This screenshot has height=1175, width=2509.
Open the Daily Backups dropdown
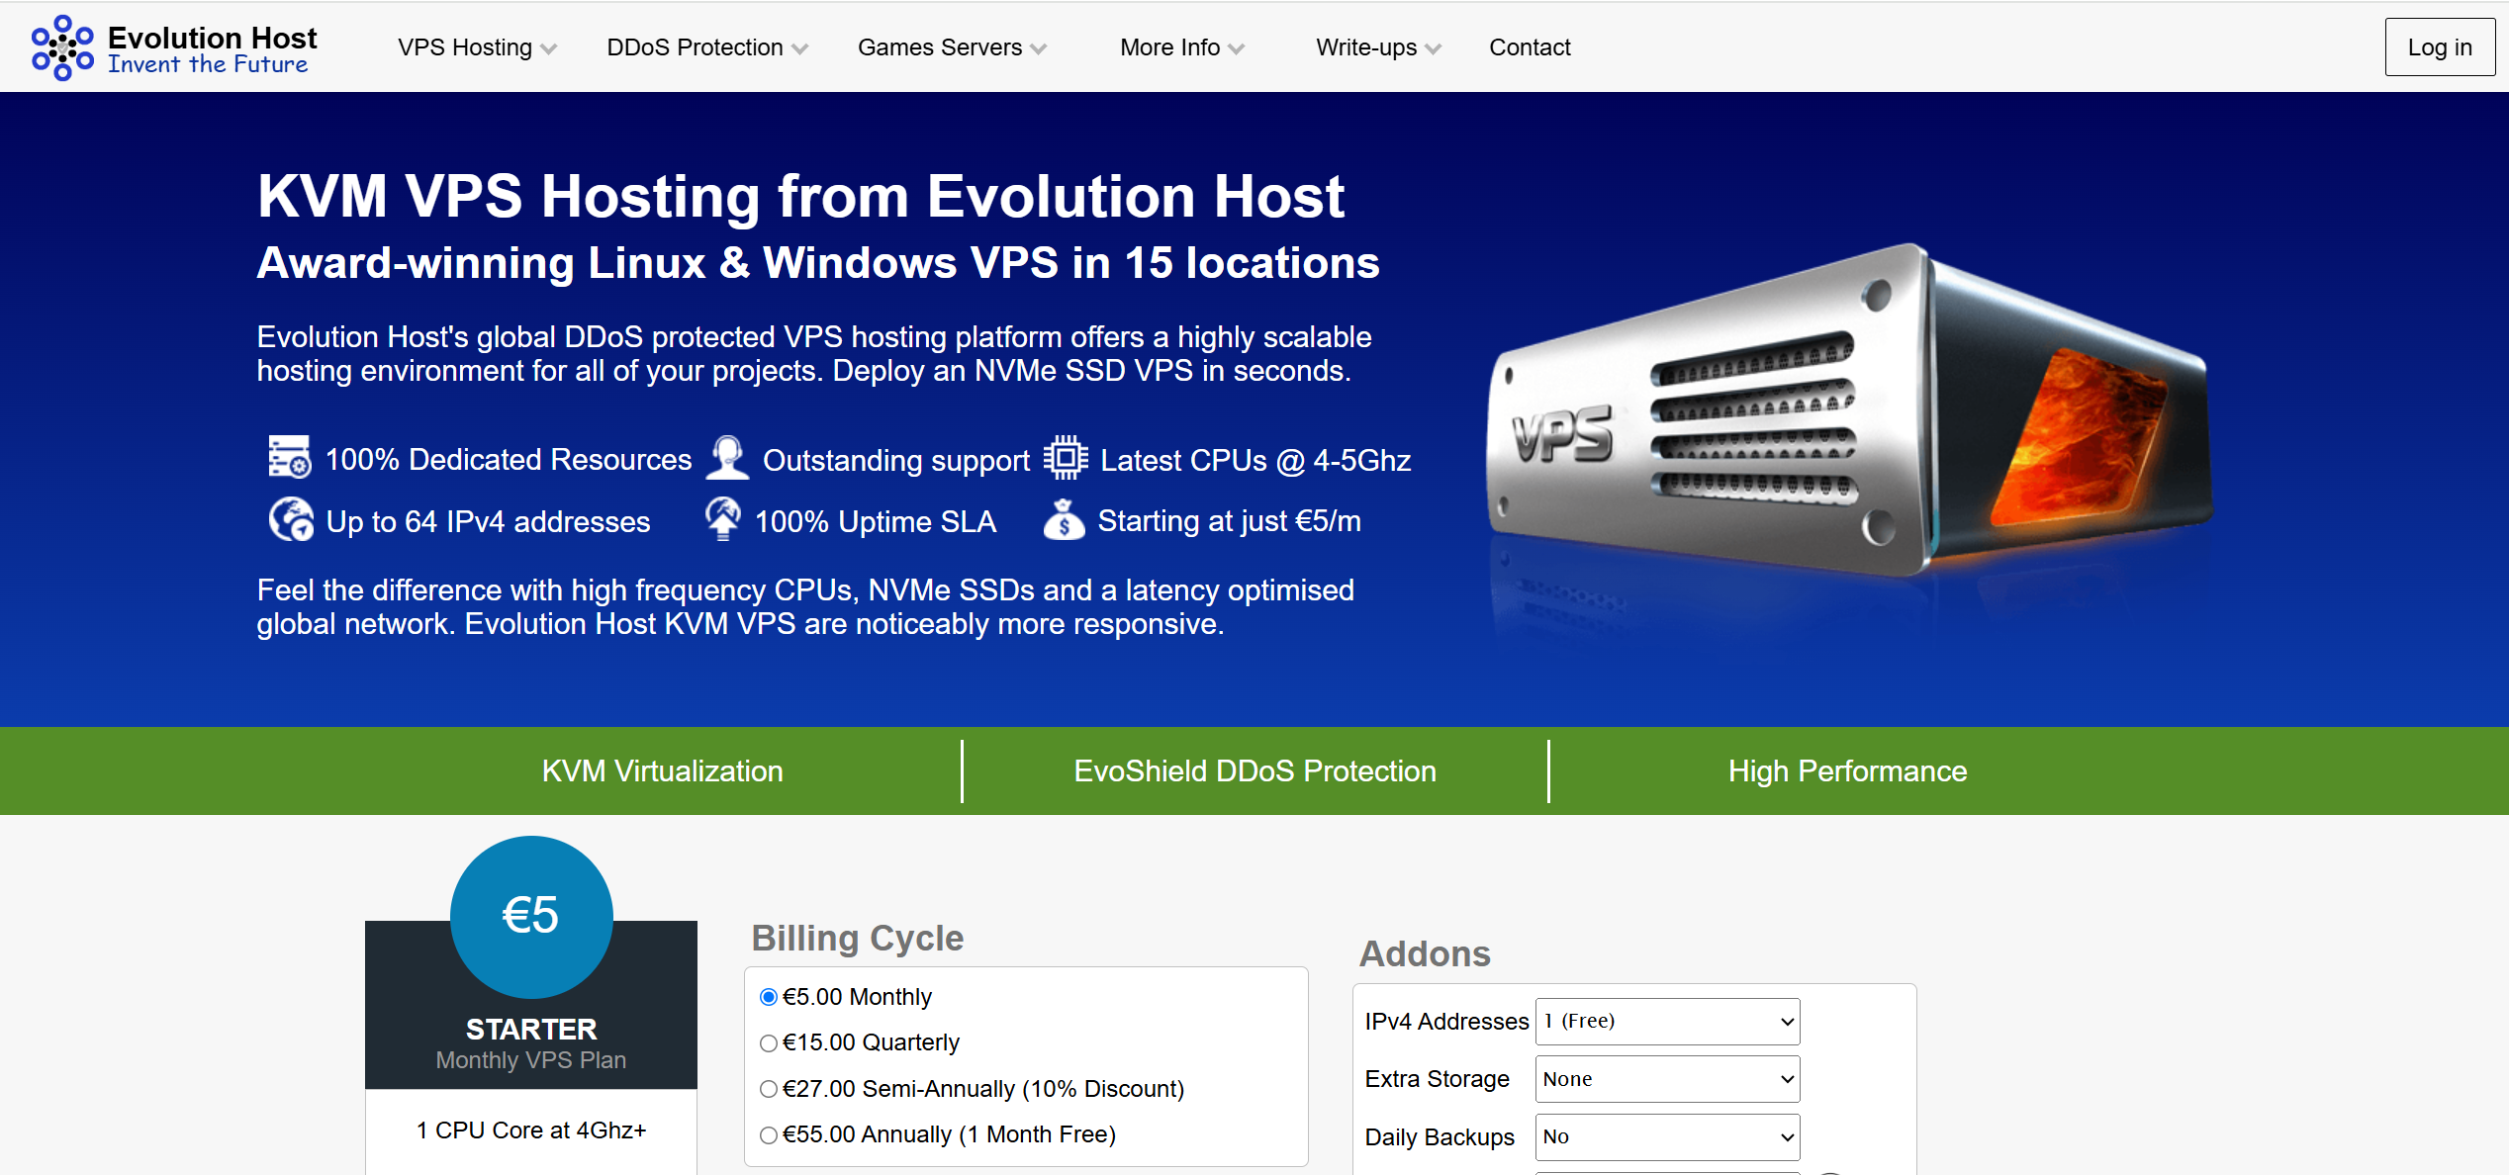click(1667, 1137)
